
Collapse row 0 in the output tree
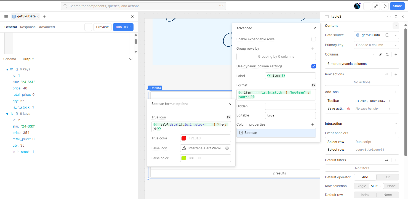7,69
